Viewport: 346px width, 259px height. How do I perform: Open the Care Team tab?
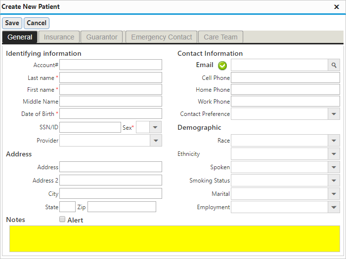click(x=220, y=37)
